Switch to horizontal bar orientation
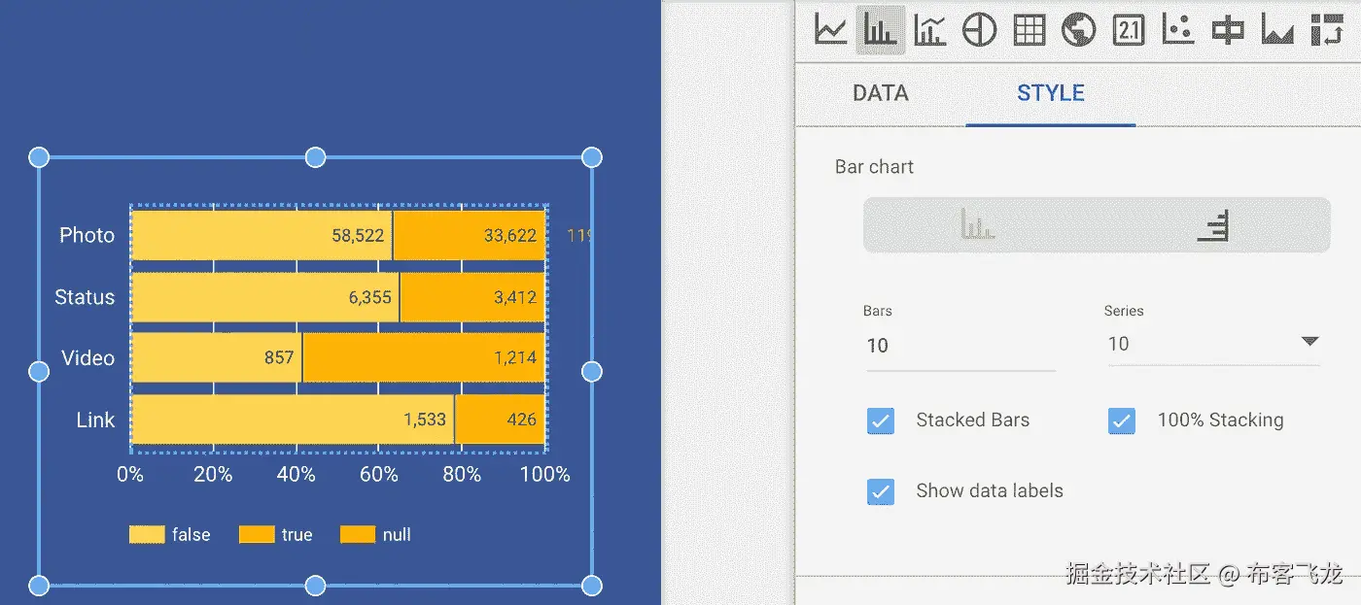Image resolution: width=1361 pixels, height=605 pixels. pyautogui.click(x=1213, y=225)
